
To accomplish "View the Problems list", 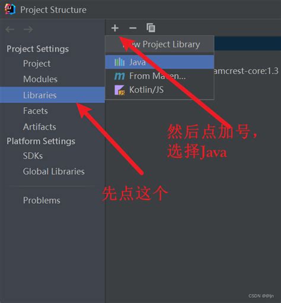I will pyautogui.click(x=41, y=201).
